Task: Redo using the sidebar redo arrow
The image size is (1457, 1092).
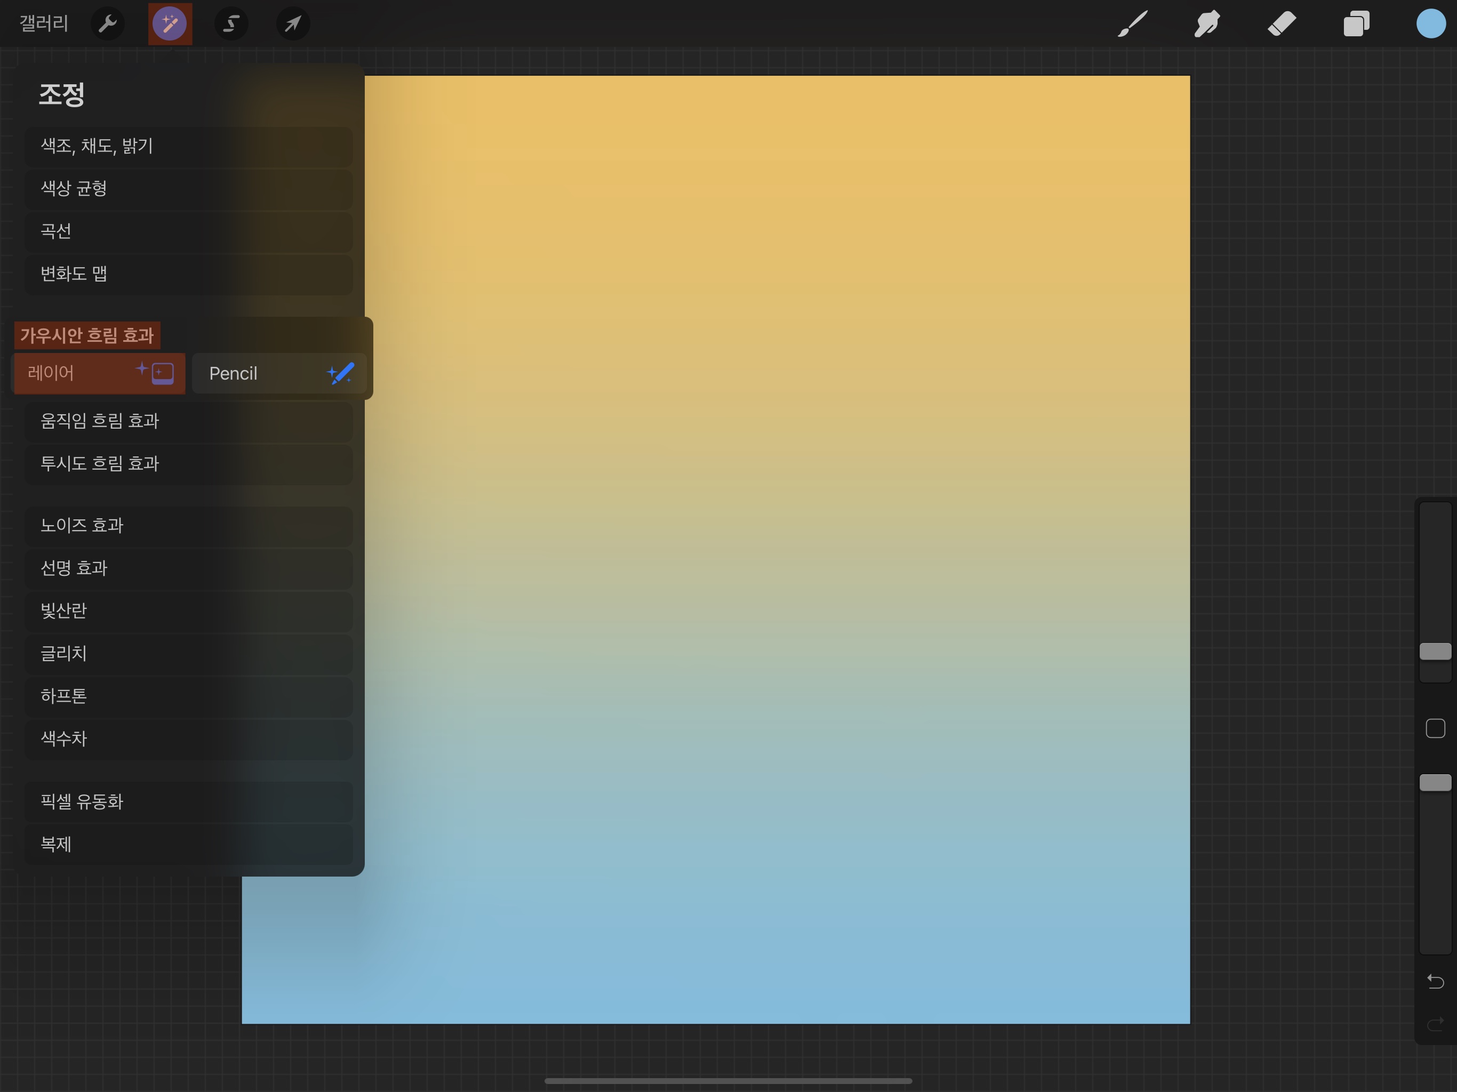Action: coord(1435,1024)
